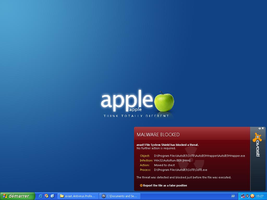The image size is (267, 200).
Task: Click the 'Moved to chest' action text
Action: [164, 165]
